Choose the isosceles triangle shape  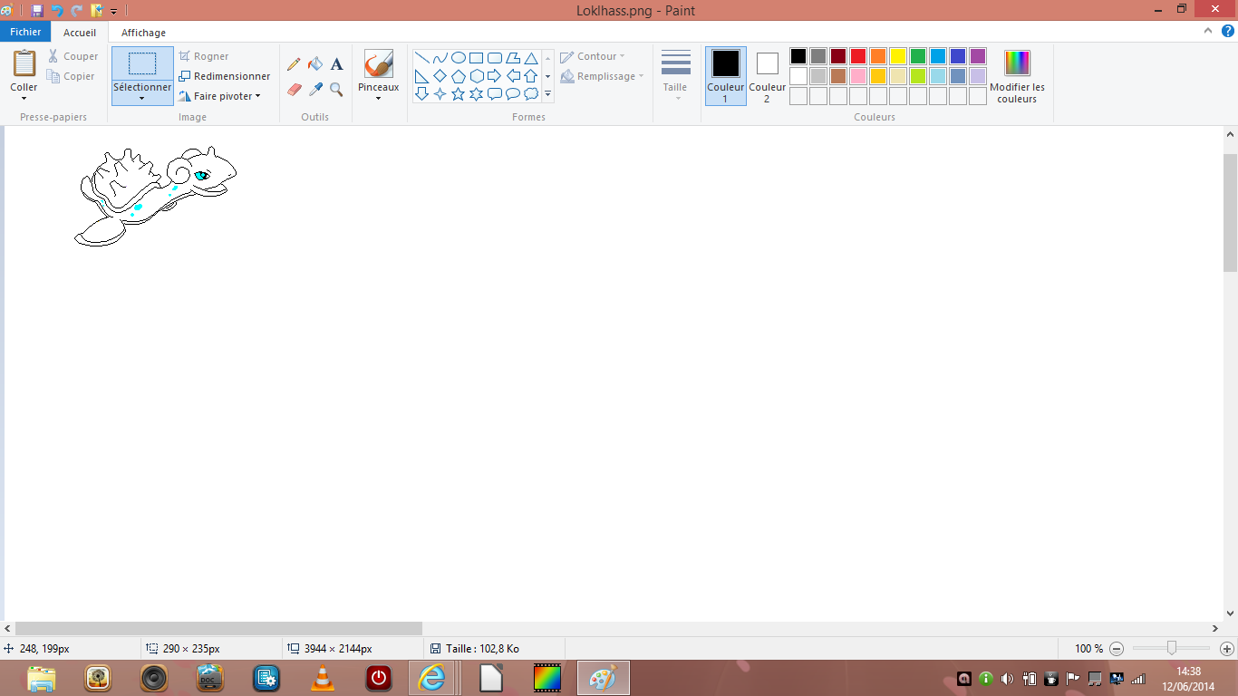(x=531, y=58)
